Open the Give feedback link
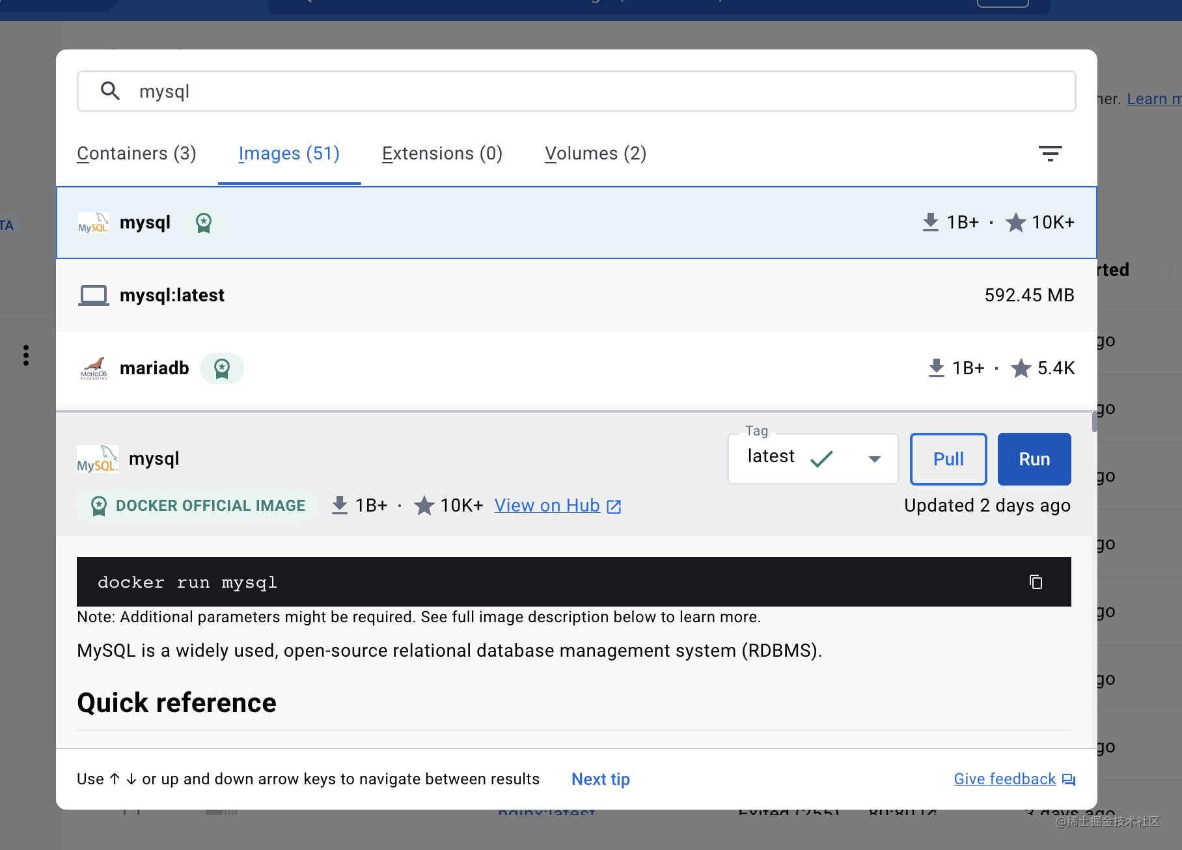 point(1005,780)
